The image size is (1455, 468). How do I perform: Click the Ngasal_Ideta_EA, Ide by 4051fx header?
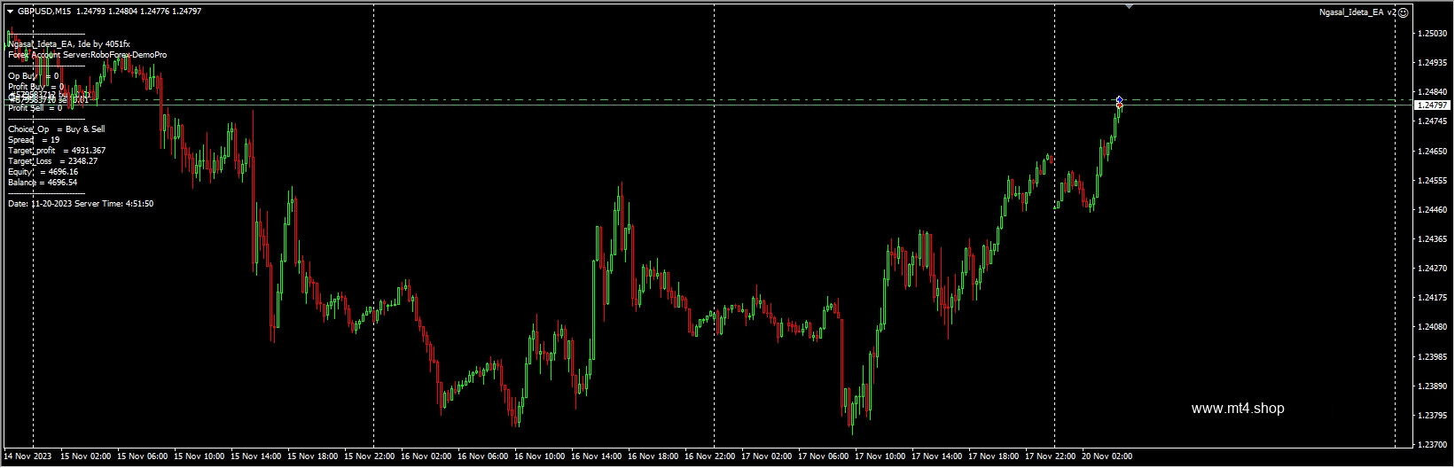pos(69,44)
